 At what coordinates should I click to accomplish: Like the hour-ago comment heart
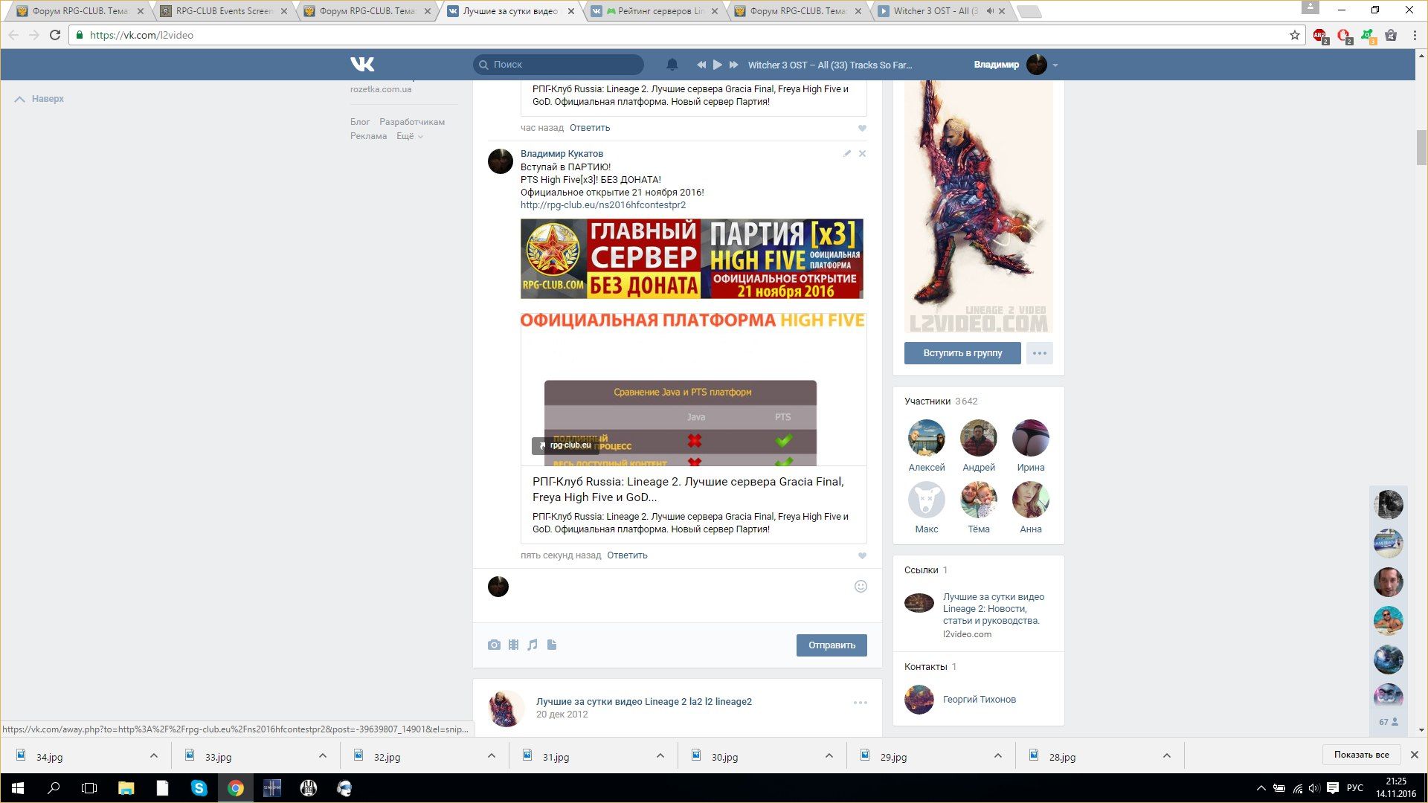tap(862, 129)
